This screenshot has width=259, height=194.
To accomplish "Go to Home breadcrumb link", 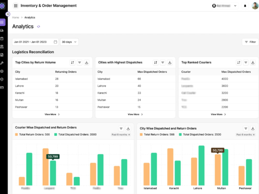I will [x=16, y=18].
